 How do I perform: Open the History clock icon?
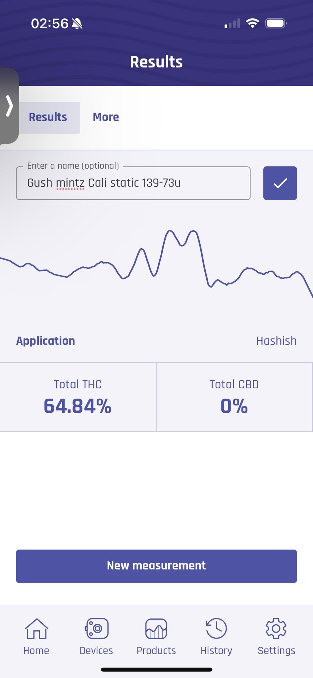(x=216, y=629)
